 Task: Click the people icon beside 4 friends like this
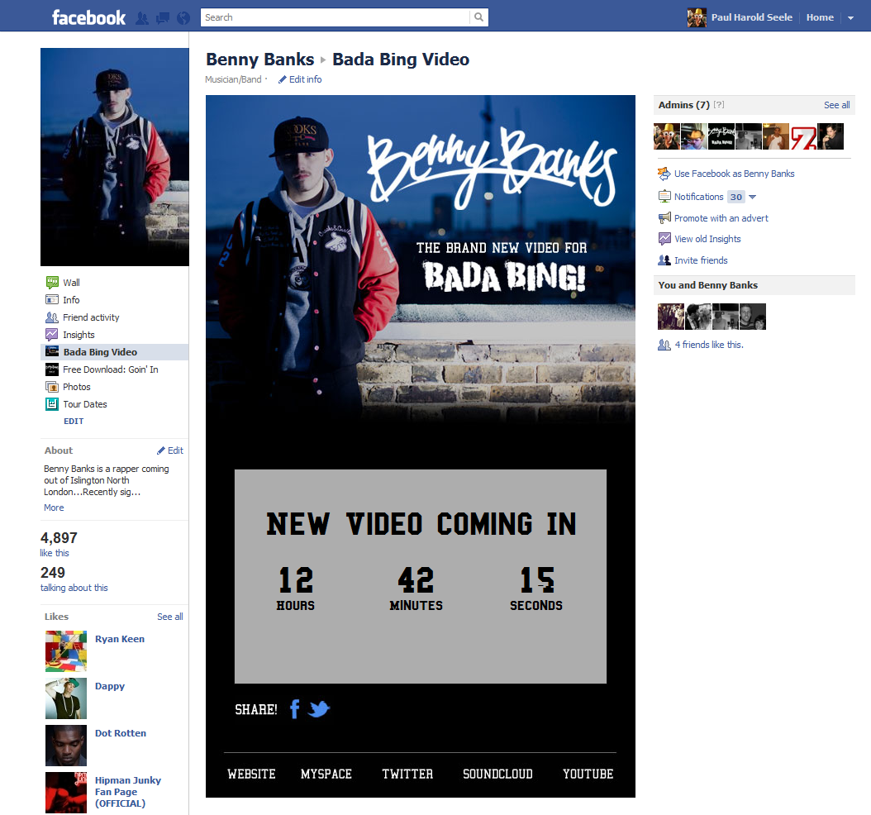[664, 345]
